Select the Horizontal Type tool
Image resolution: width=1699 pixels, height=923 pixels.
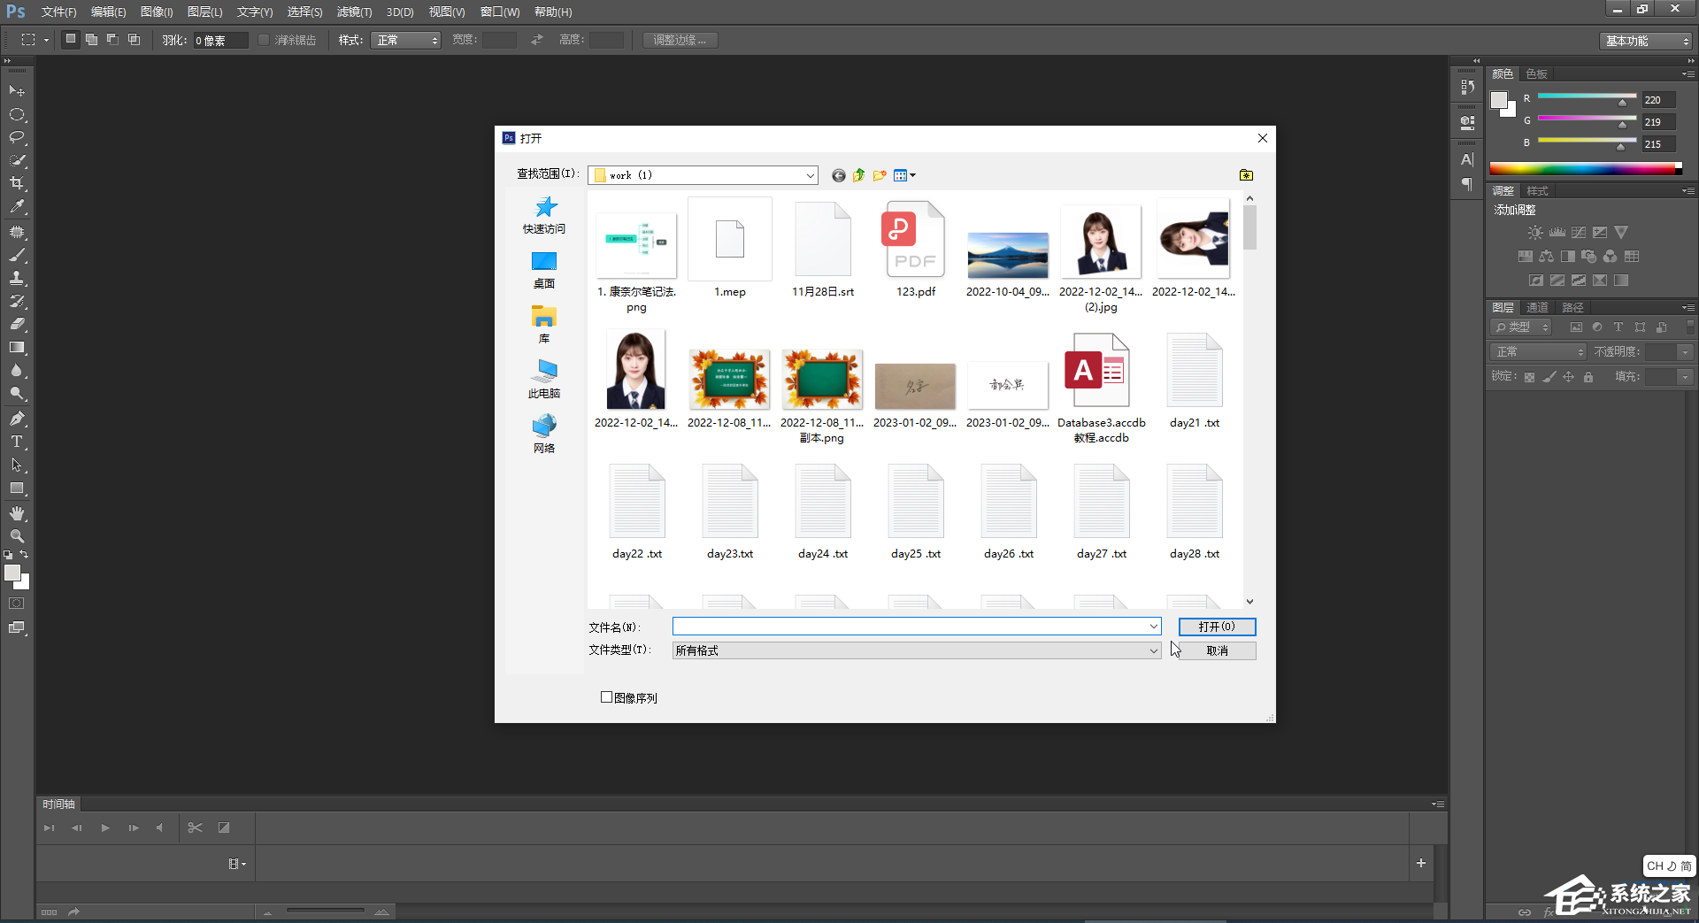(17, 442)
